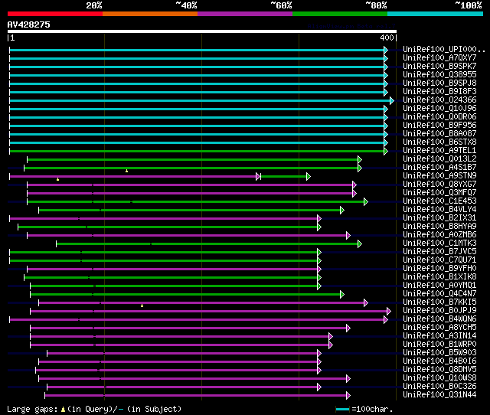This screenshot has width=490, height=415.
Task: Click the arrowhead ending the B4WQN6 bar
Action: 386,319
